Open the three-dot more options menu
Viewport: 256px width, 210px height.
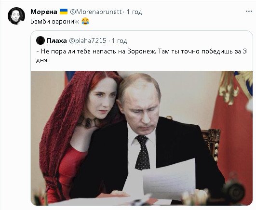click(249, 12)
